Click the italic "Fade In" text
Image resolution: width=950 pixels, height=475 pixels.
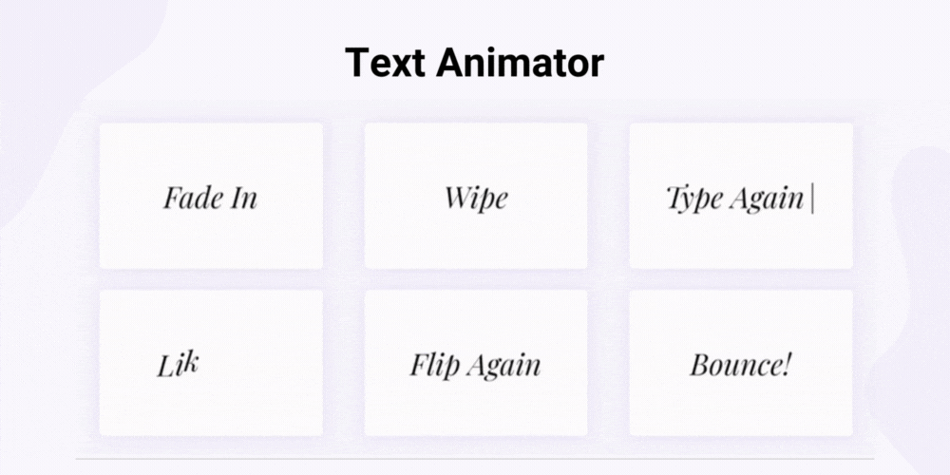(210, 198)
